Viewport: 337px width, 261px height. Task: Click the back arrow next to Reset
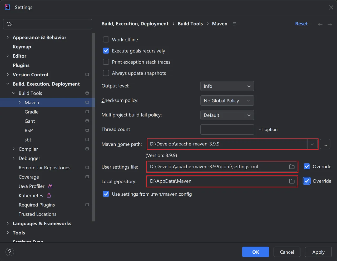(320, 24)
